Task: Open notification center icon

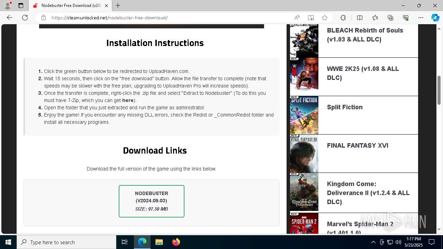Action: click(x=432, y=242)
